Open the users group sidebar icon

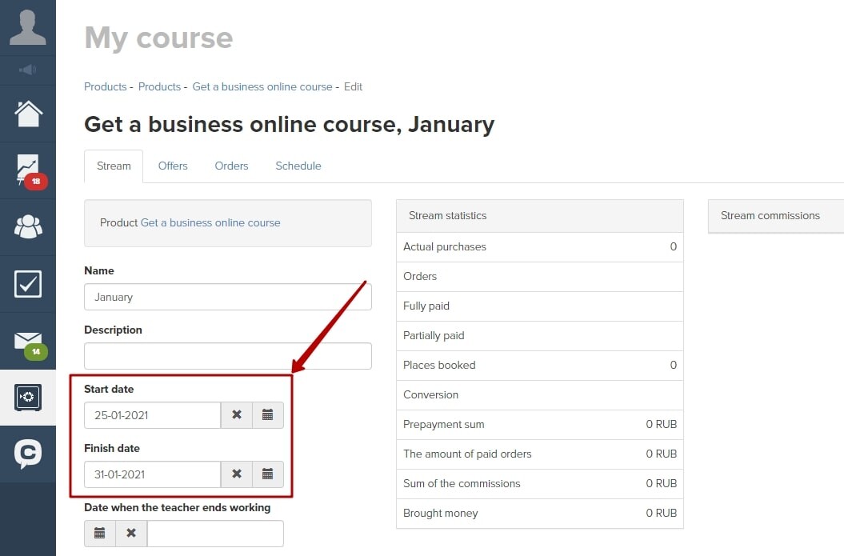(28, 227)
